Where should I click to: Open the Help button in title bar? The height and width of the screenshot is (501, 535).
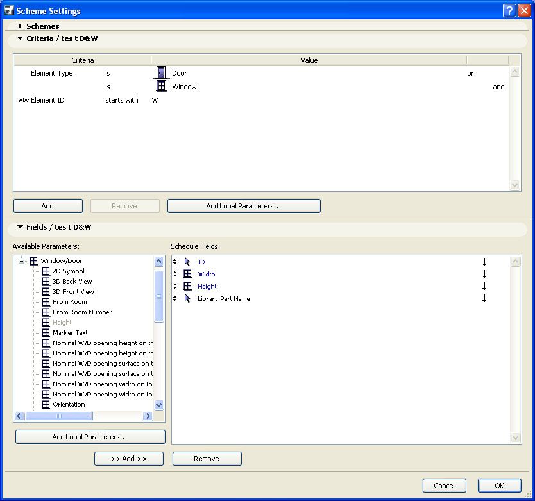click(x=509, y=10)
